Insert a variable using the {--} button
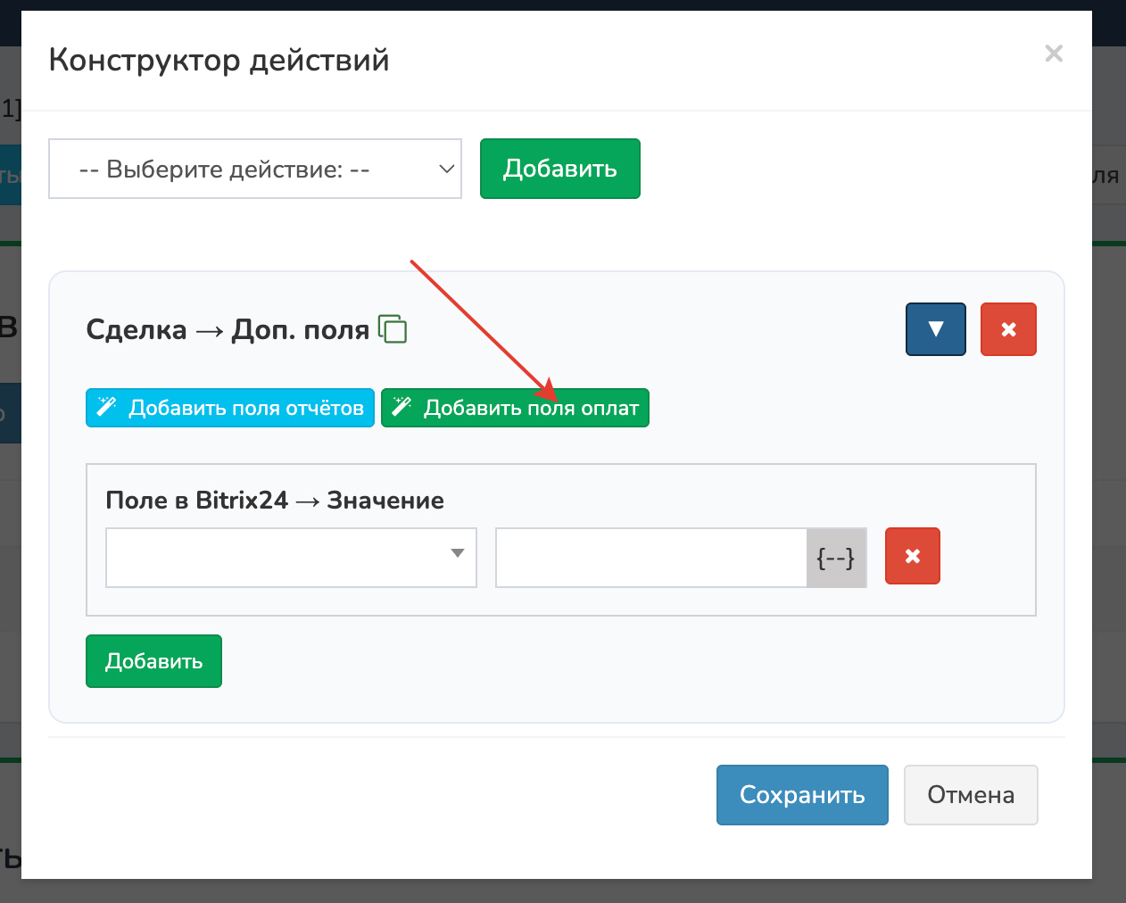The image size is (1126, 903). tap(836, 558)
